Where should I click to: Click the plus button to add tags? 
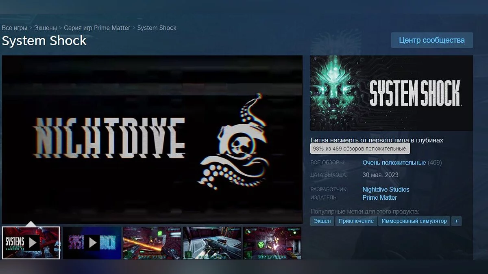click(x=456, y=221)
